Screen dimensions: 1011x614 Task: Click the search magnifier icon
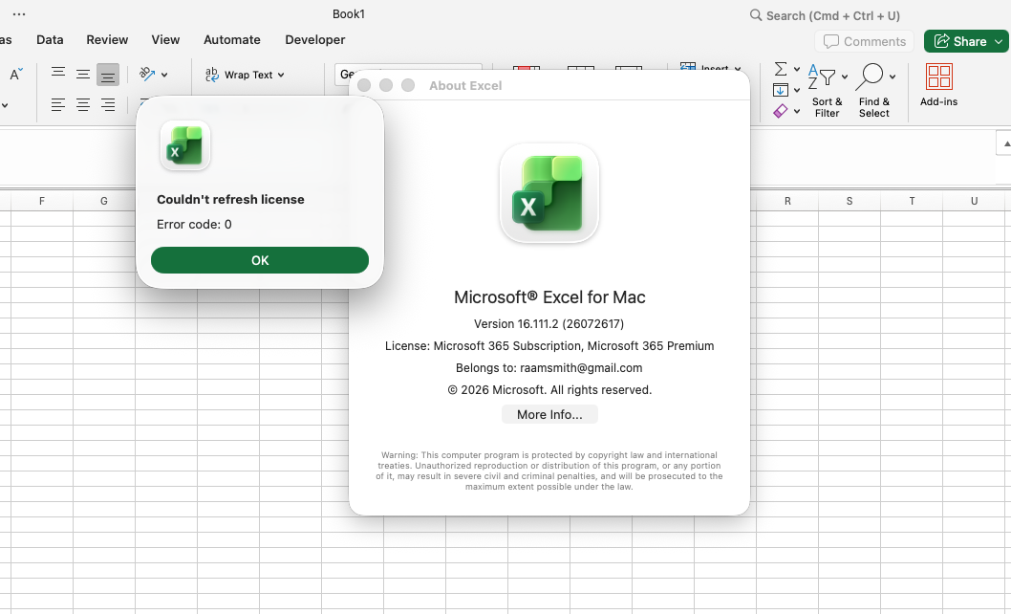pos(756,15)
